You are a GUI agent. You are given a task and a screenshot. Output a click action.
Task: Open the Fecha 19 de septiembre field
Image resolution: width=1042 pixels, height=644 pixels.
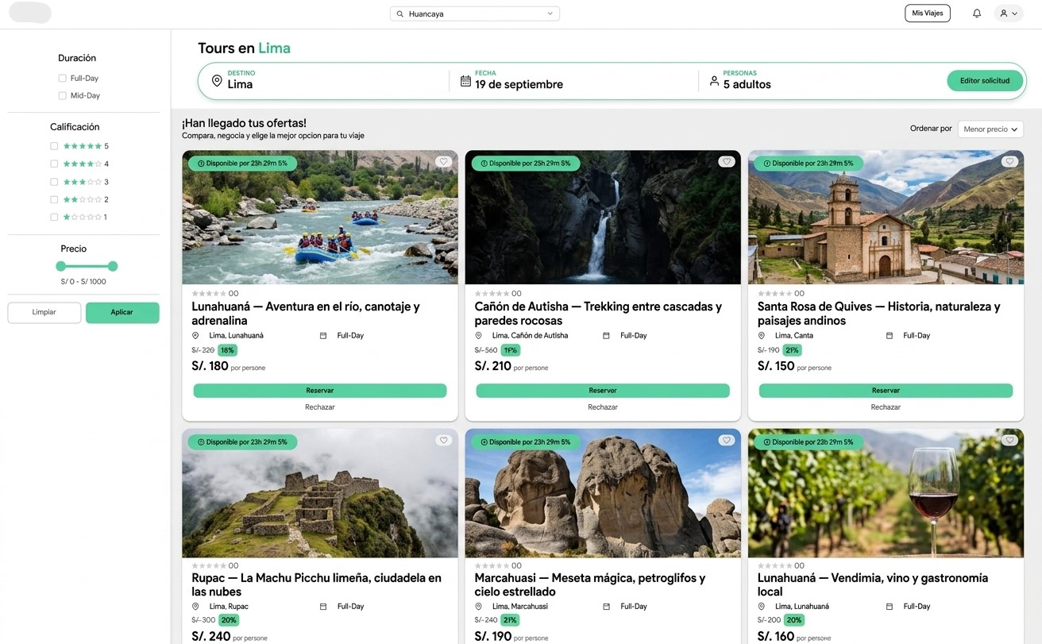click(573, 80)
